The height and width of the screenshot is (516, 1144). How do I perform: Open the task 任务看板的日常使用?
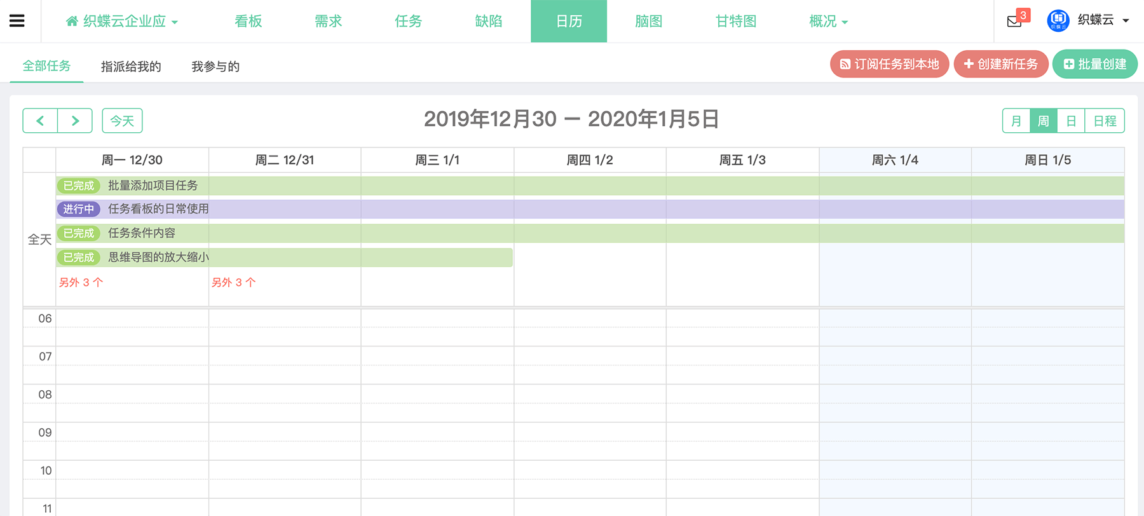(590, 209)
